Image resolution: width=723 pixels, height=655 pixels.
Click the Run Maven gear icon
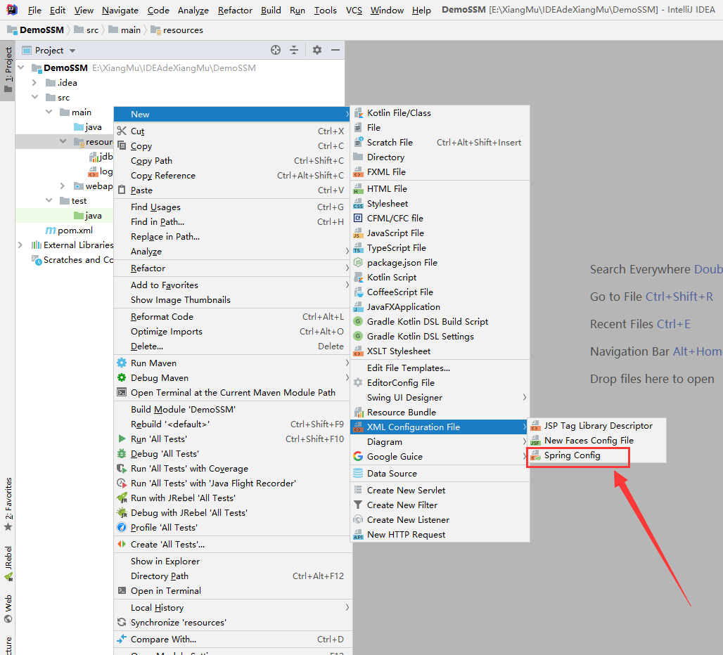click(122, 363)
